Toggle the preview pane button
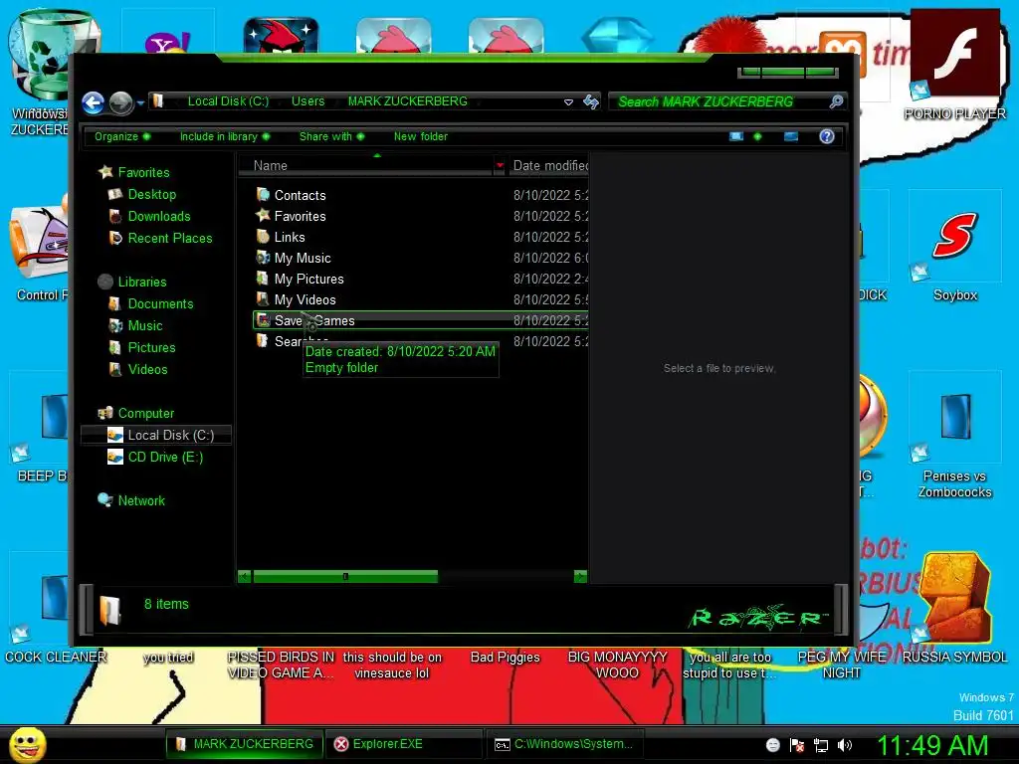The width and height of the screenshot is (1019, 764). coord(791,136)
